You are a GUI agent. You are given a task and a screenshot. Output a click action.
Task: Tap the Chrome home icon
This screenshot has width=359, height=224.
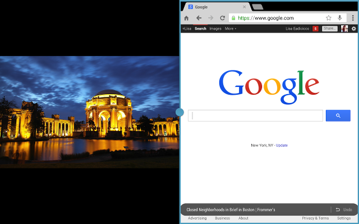pos(186,18)
